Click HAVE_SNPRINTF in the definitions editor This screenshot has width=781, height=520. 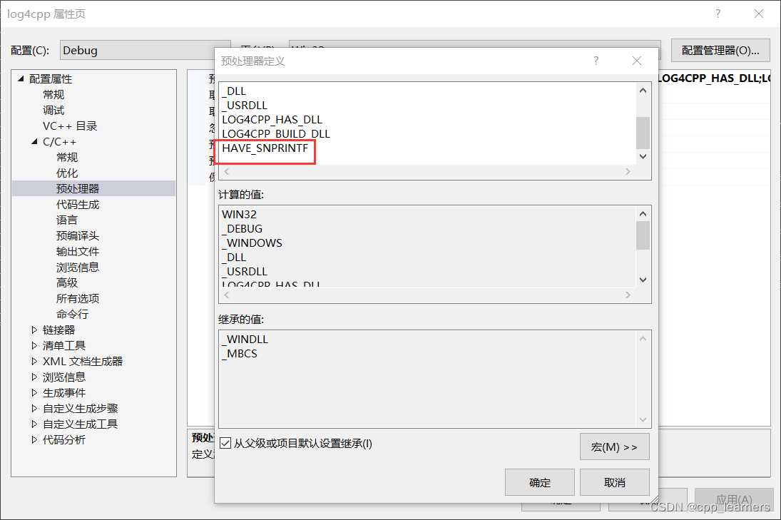click(265, 148)
